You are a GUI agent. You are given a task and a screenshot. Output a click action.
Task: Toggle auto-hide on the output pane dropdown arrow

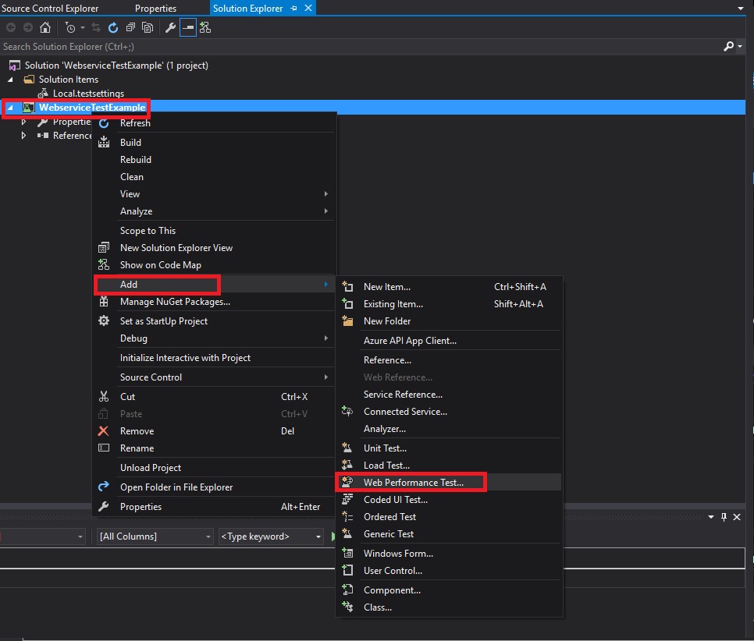710,517
